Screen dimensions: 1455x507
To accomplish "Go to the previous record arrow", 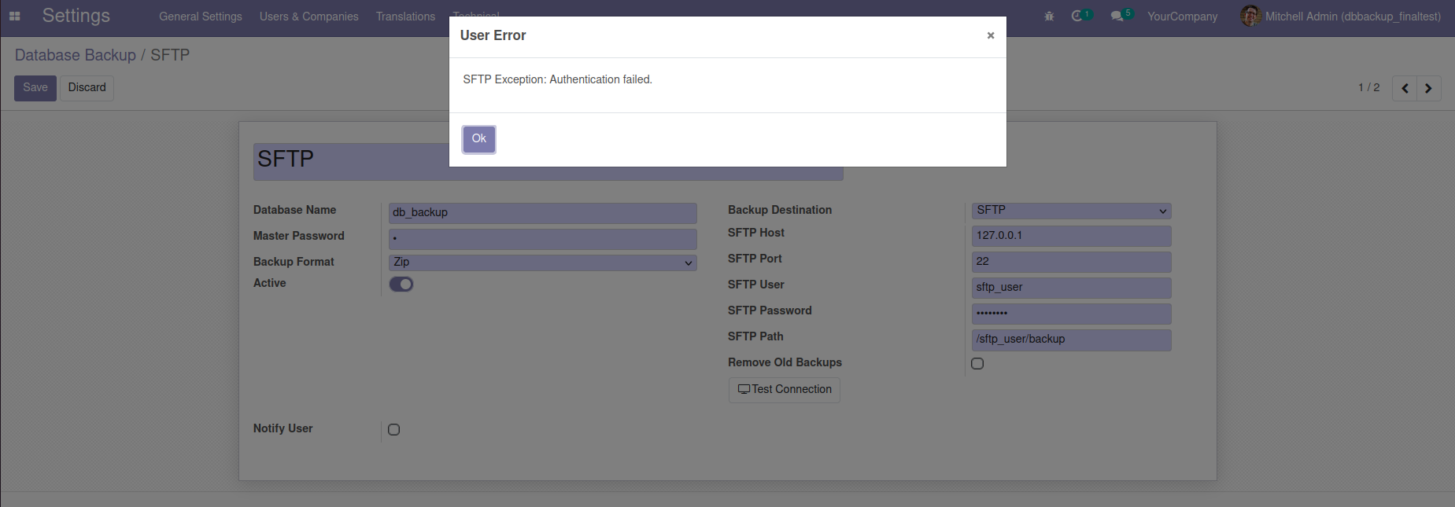I will 1405,88.
